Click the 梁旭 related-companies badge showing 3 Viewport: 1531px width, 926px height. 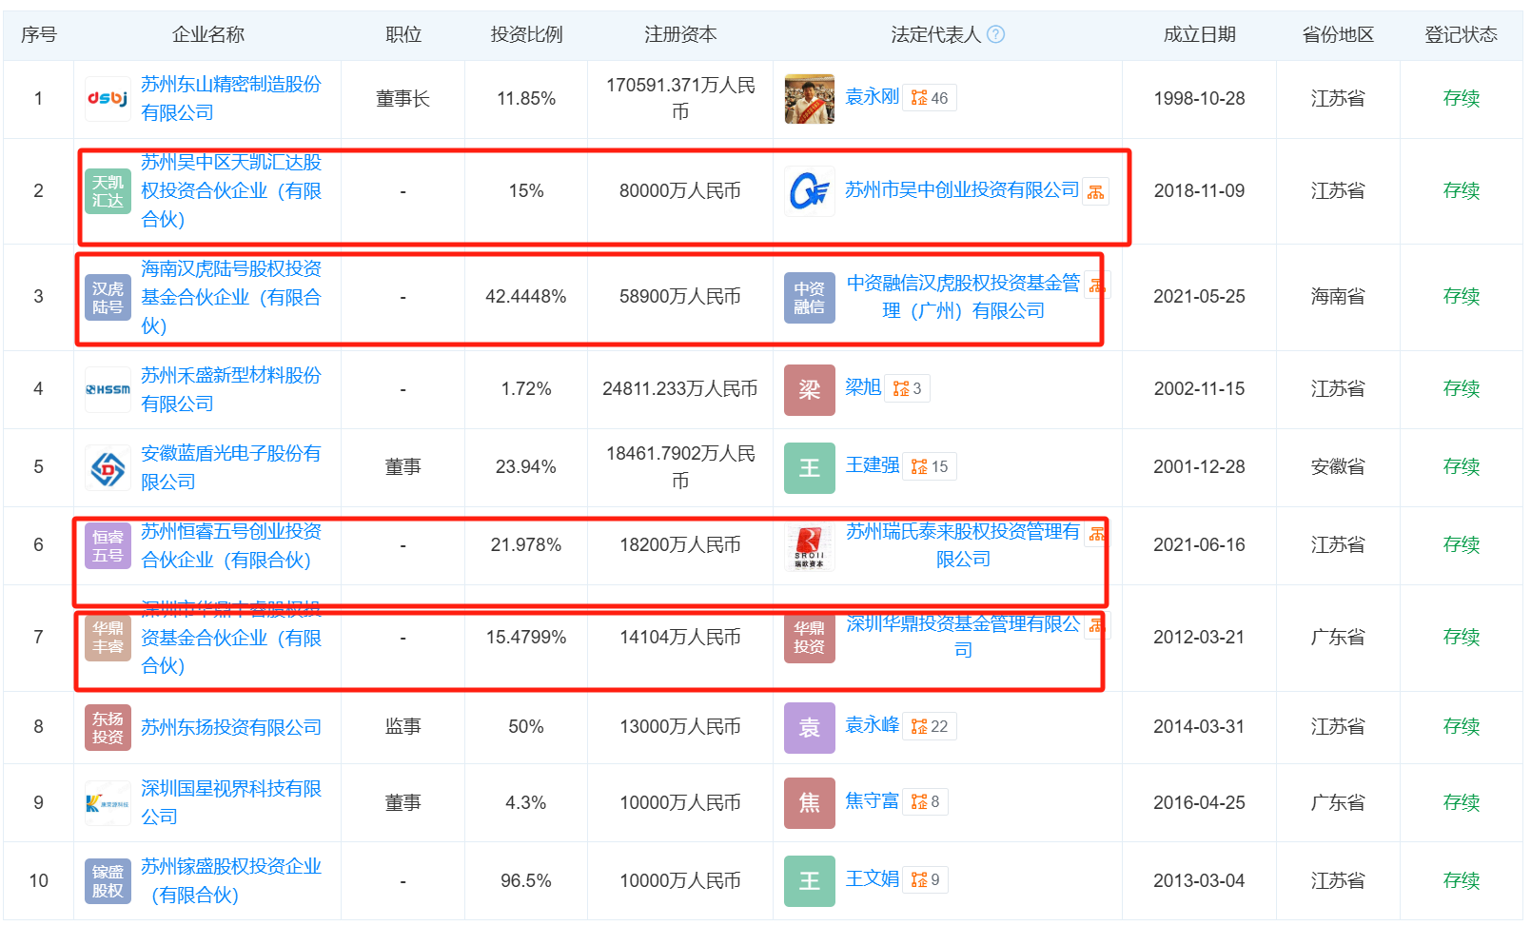[x=908, y=388]
